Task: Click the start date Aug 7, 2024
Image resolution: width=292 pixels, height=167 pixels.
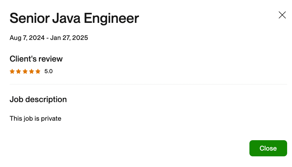Action: pyautogui.click(x=27, y=38)
